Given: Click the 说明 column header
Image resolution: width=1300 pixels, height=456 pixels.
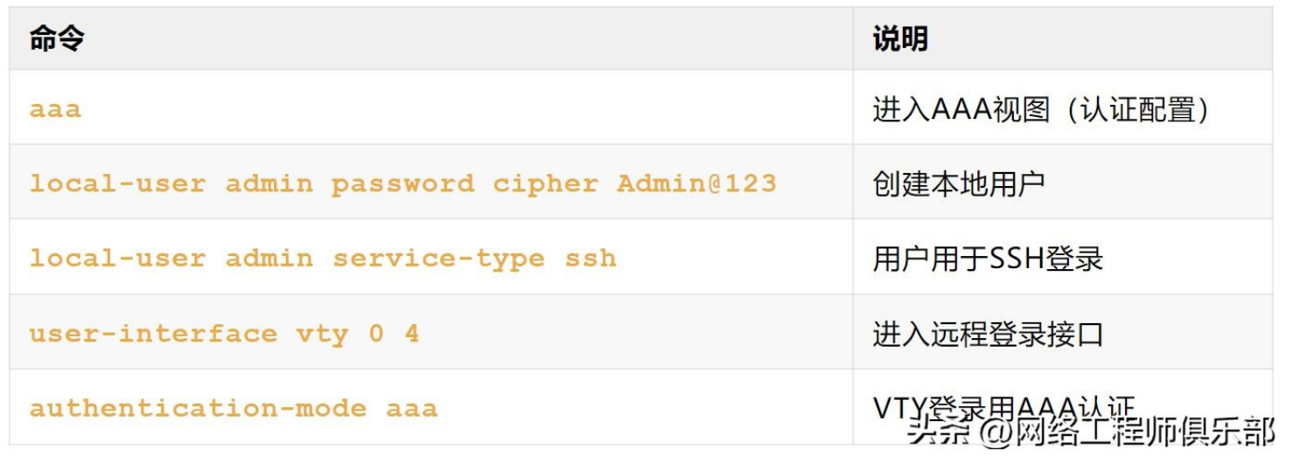Looking at the screenshot, I should click(x=899, y=39).
